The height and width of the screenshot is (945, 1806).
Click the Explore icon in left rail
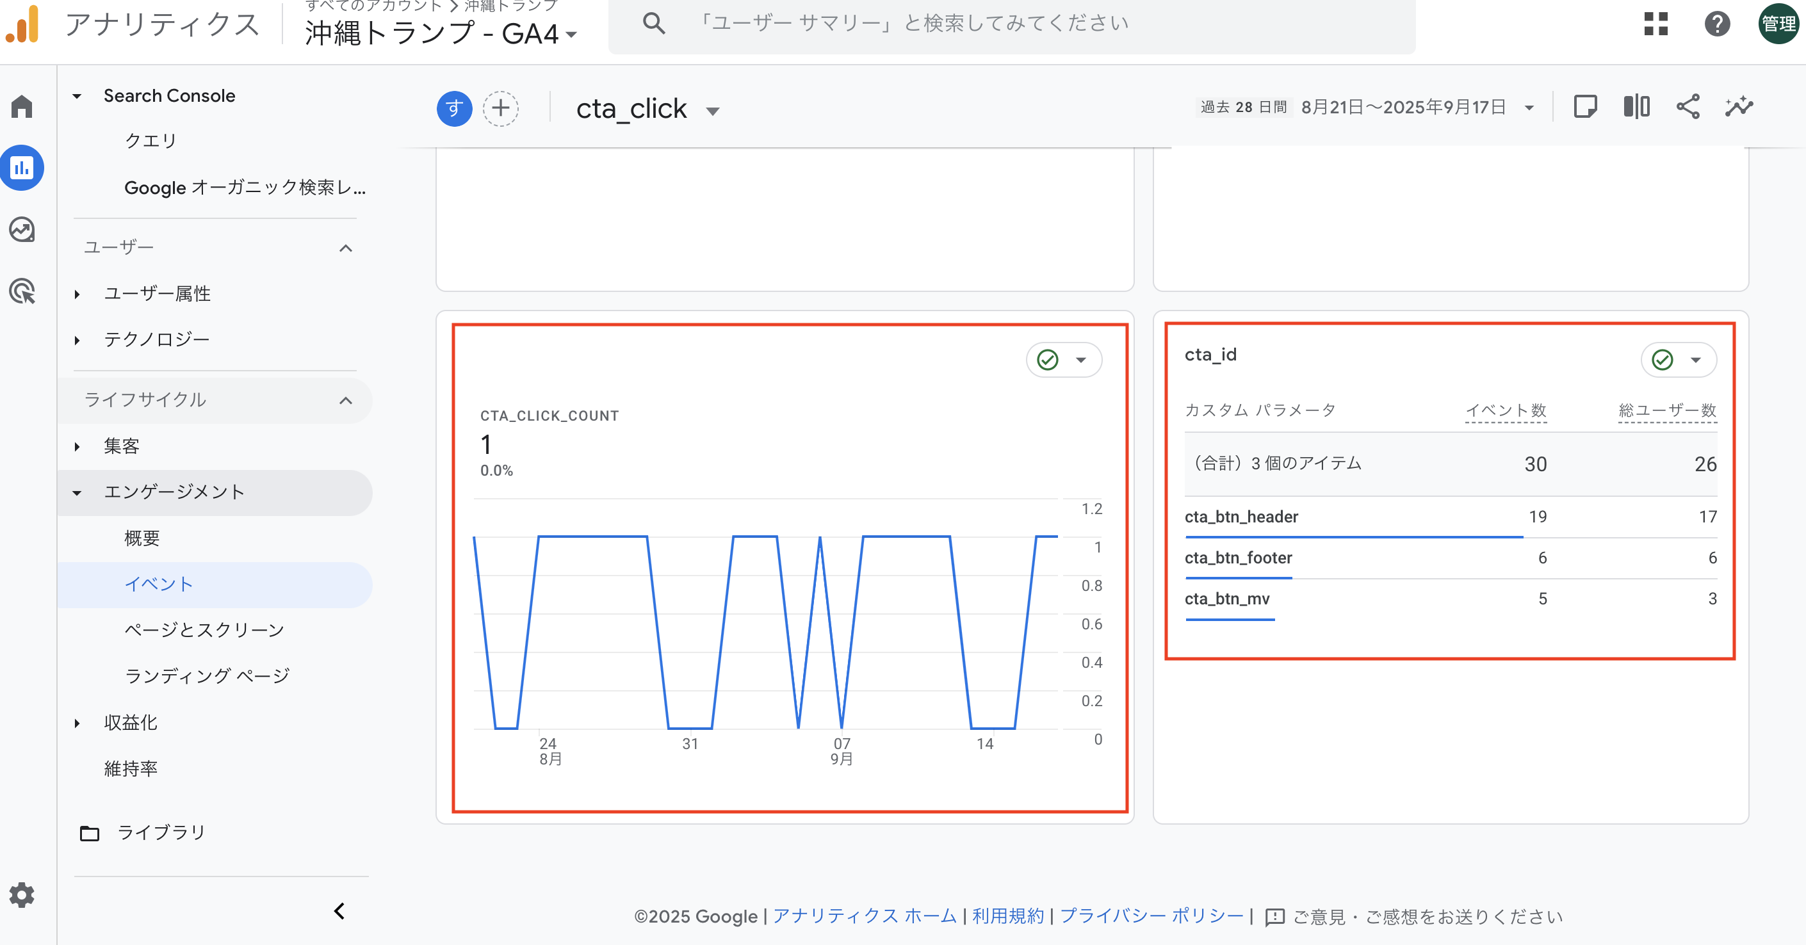pyautogui.click(x=22, y=229)
